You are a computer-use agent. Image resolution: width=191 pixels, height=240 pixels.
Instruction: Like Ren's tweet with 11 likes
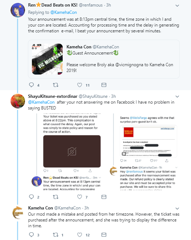click(x=79, y=85)
